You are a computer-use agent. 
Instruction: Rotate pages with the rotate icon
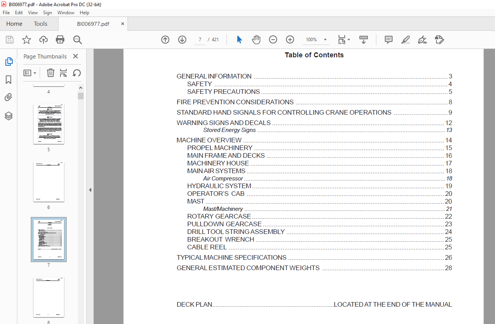77,73
